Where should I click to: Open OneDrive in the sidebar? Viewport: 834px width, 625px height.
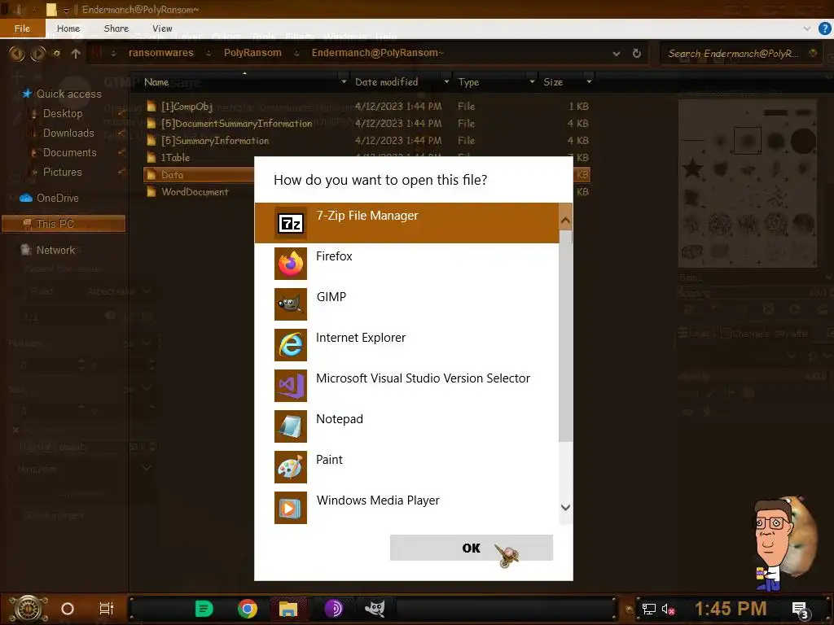[58, 199]
